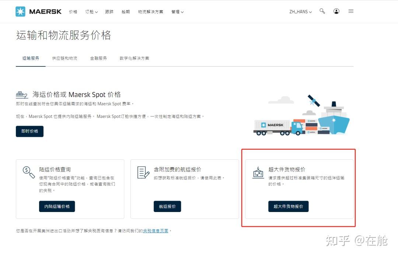This screenshot has height=257, width=398.
Task: Switch to the 供应链和物流 tab
Action: coord(64,58)
